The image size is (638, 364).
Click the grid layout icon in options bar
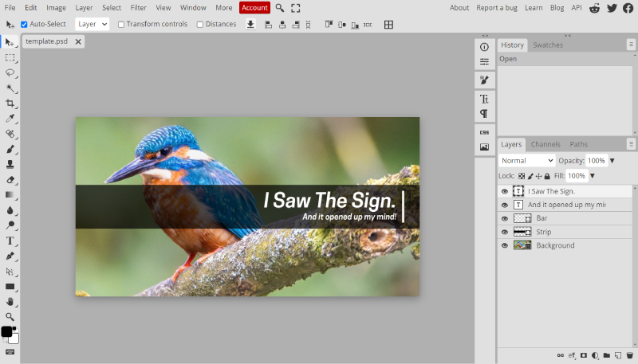(388, 25)
